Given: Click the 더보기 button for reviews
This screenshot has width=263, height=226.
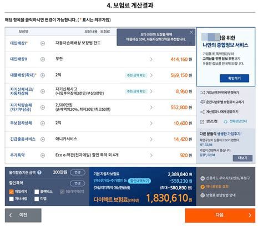Looking at the screenshot, I should [x=242, y=158].
